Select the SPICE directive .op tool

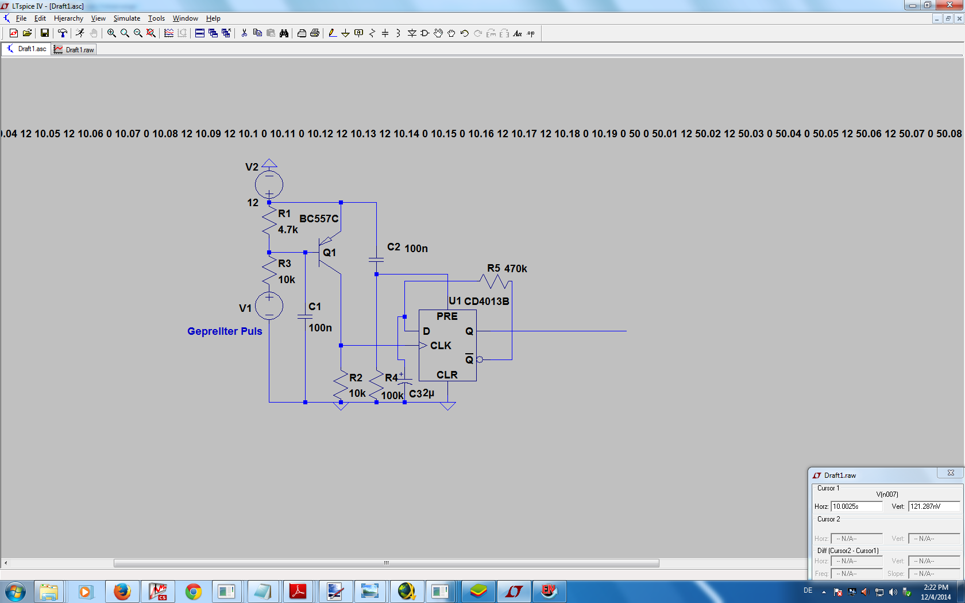(531, 33)
